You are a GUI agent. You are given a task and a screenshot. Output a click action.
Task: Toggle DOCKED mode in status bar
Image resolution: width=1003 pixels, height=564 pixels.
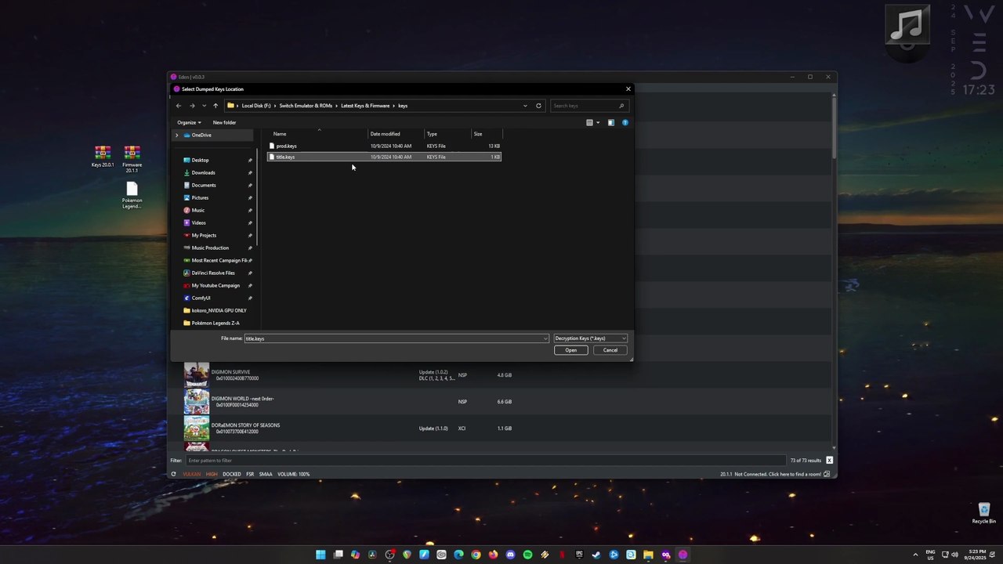point(231,474)
